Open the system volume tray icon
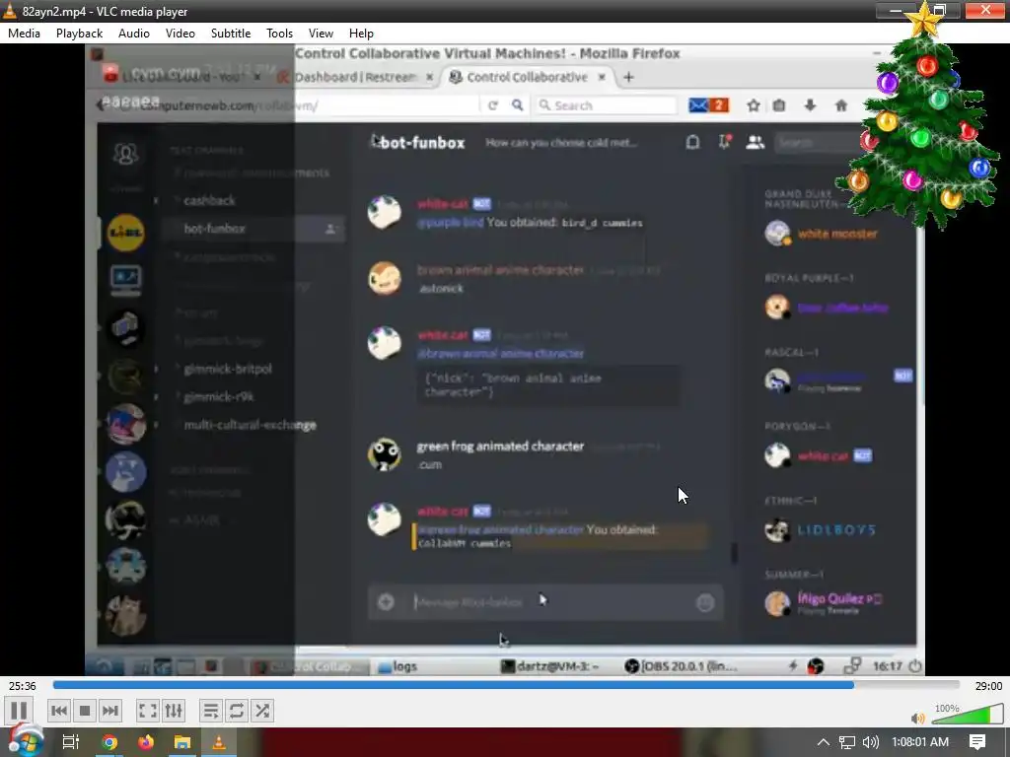The height and width of the screenshot is (757, 1010). pyautogui.click(x=870, y=742)
